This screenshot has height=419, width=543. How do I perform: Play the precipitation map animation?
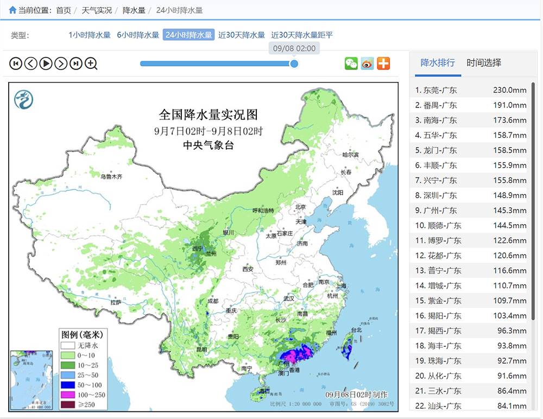46,64
